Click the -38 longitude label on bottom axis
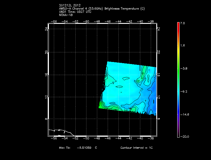 [x=151, y=139]
